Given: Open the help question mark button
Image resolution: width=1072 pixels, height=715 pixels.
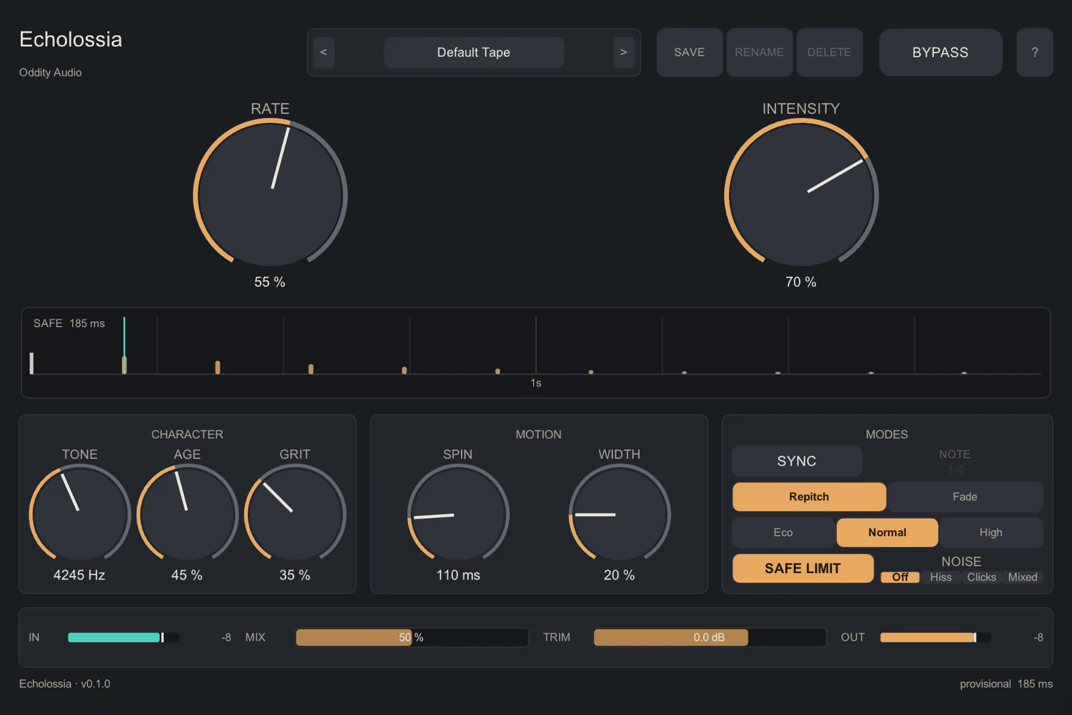Looking at the screenshot, I should coord(1034,52).
